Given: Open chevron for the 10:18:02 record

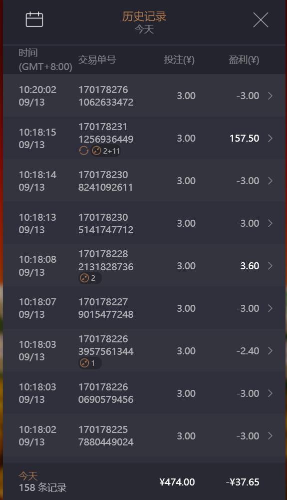Looking at the screenshot, I should [x=270, y=436].
